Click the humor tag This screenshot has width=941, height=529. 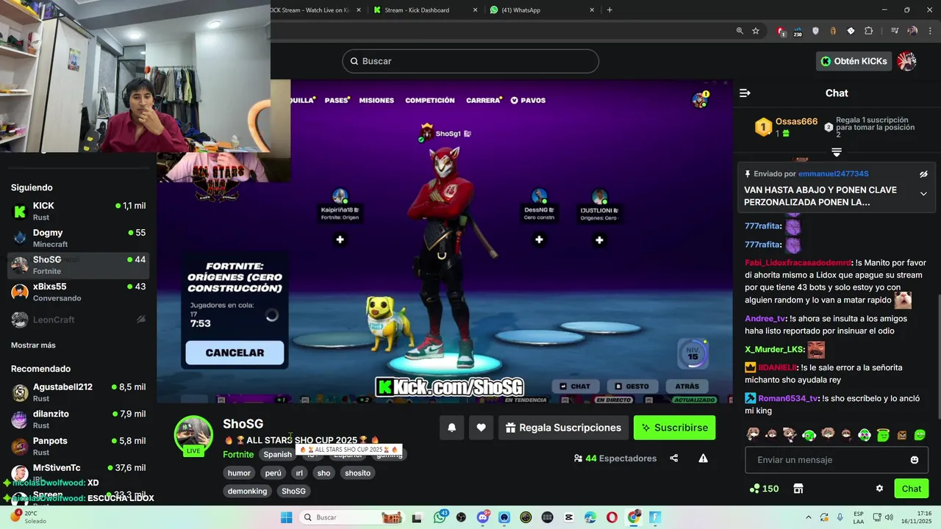(239, 473)
